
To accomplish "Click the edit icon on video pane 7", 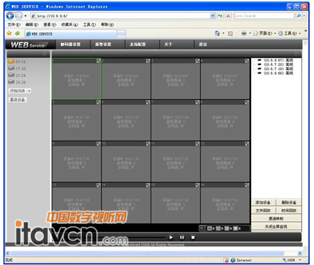I will point(197,102).
